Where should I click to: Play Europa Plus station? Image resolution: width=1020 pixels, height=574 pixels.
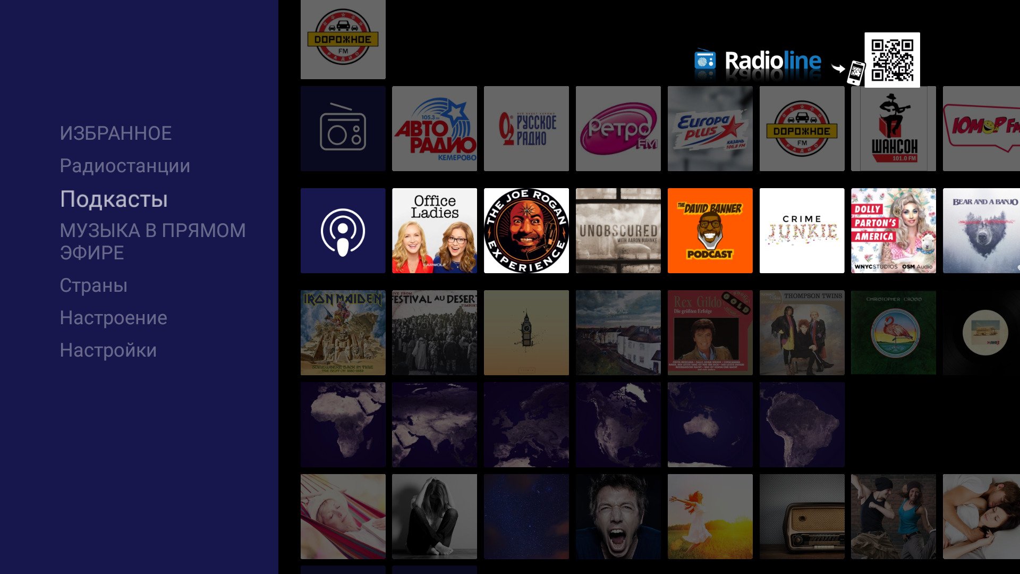[710, 129]
